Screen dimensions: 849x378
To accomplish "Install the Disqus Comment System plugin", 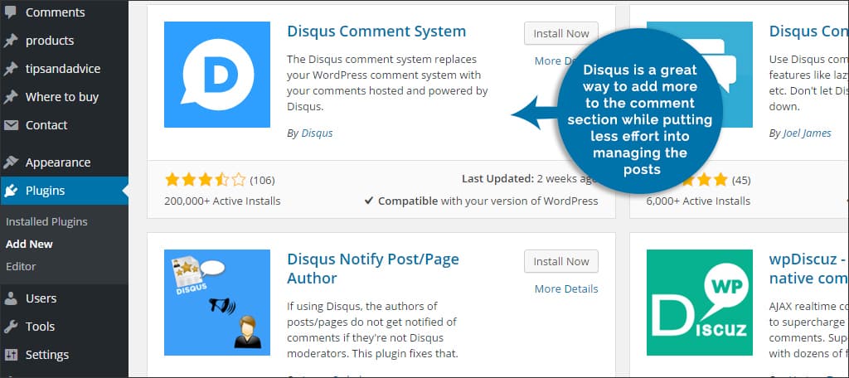I will (x=561, y=33).
